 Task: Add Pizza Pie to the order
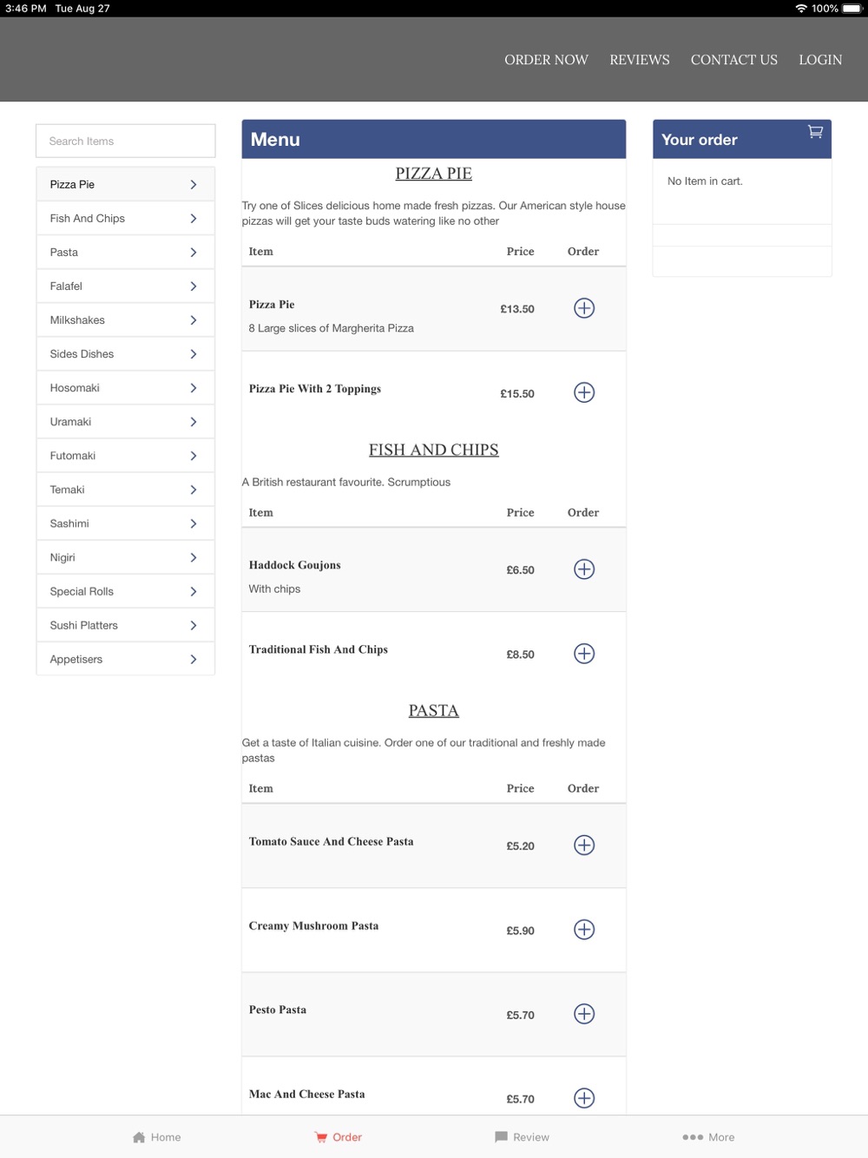(584, 308)
